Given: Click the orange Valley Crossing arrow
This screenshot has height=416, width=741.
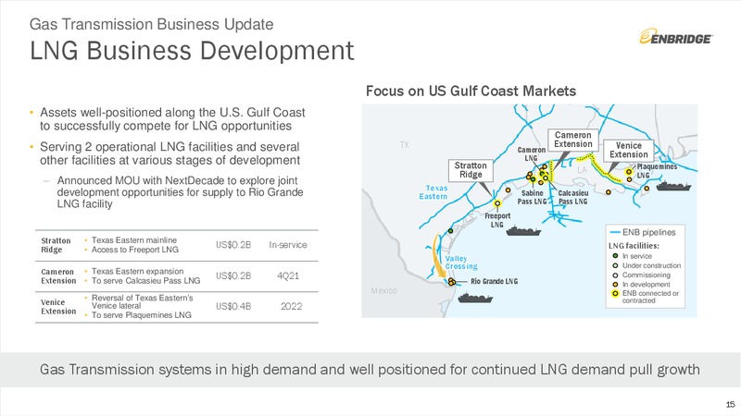Looking at the screenshot, I should coord(439,256).
